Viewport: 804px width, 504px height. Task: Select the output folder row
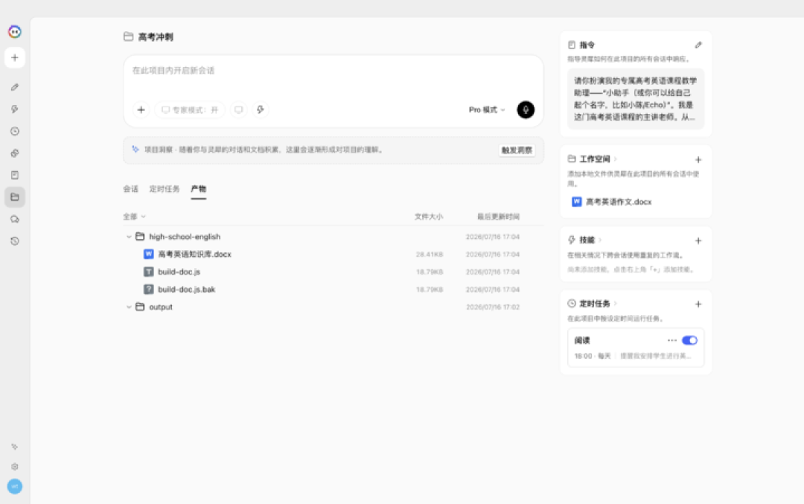pos(332,307)
